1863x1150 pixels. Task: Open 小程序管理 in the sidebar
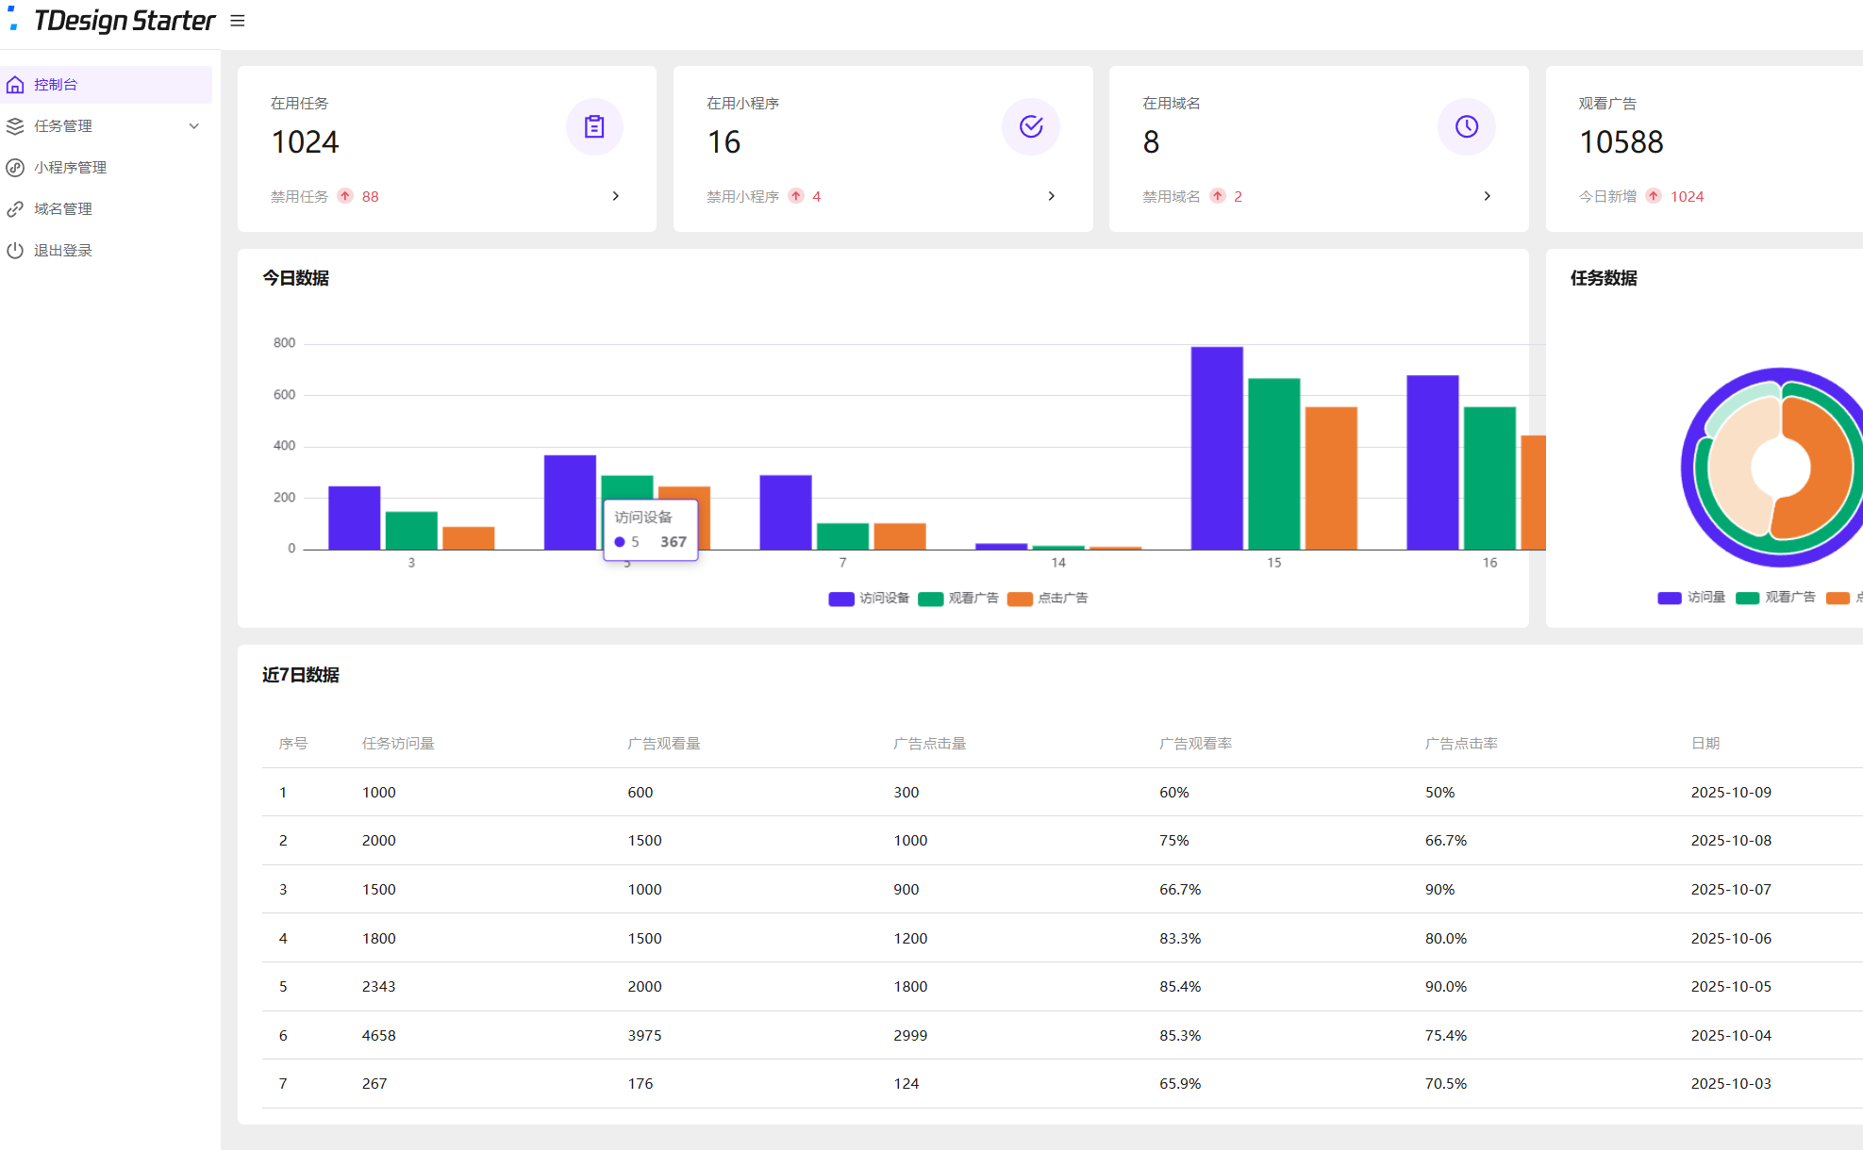tap(70, 168)
